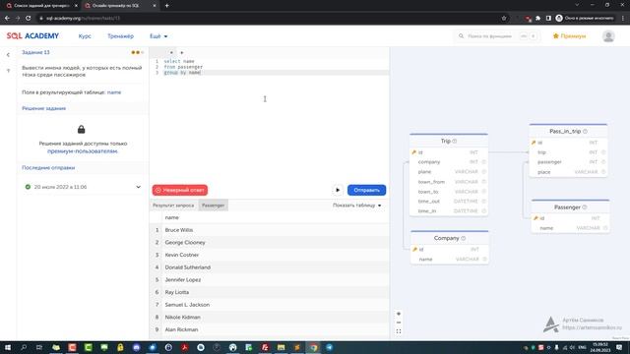Click the info icon beside Pass_in_trip
The height and width of the screenshot is (354, 630).
(x=585, y=132)
